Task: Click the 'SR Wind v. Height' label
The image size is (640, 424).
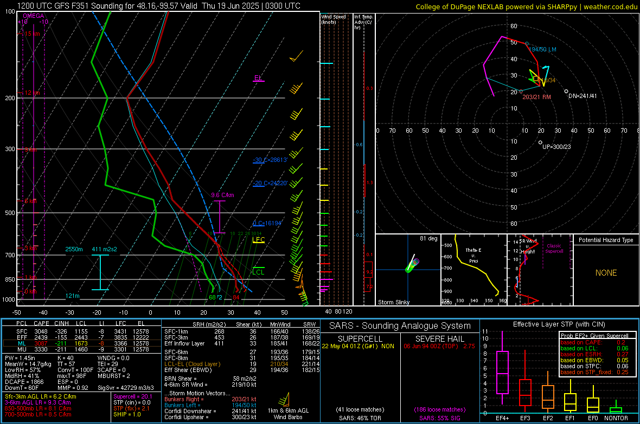Action: click(528, 246)
